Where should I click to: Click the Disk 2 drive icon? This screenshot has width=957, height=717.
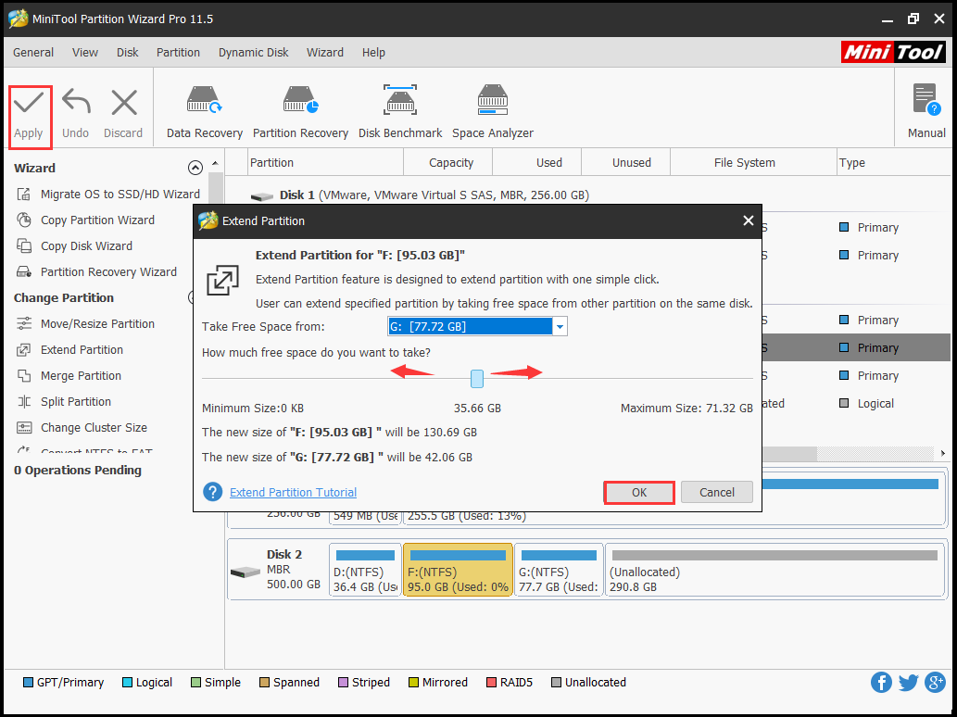[246, 572]
